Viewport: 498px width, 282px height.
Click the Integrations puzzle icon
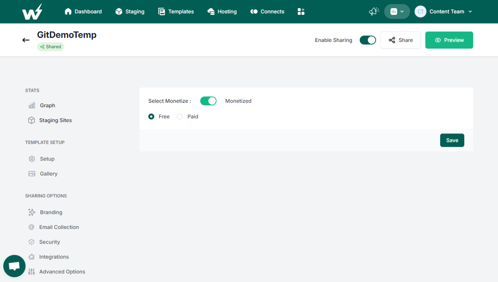coord(31,257)
